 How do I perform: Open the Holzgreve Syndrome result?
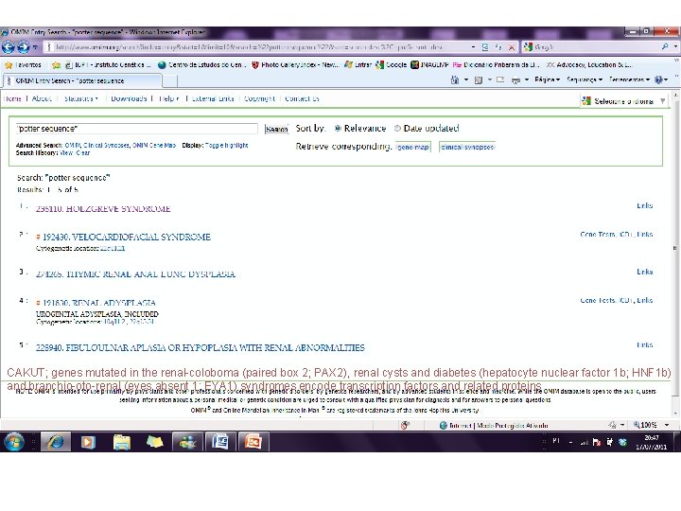click(x=103, y=209)
